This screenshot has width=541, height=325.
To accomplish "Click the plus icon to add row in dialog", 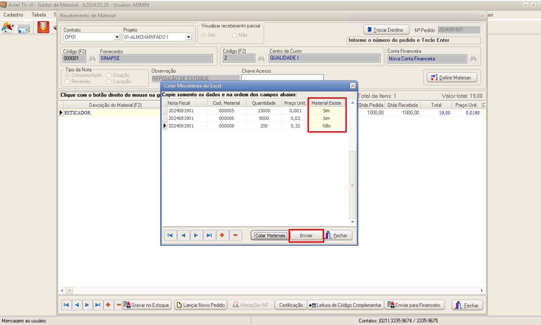I will click(x=222, y=236).
